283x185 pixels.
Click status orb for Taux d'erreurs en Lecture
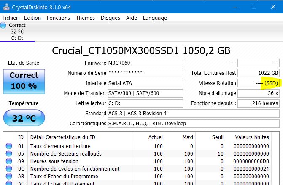[x=9, y=146]
